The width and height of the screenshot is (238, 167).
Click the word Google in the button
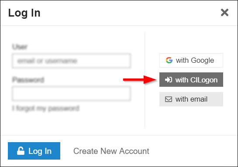(x=203, y=61)
